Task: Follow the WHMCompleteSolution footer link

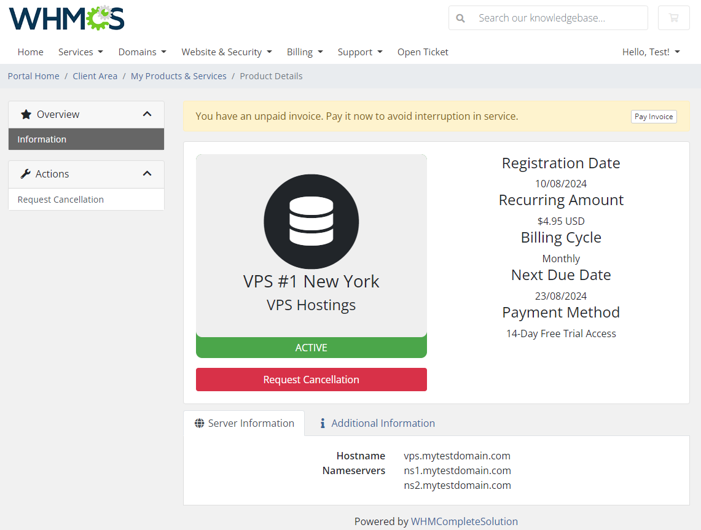Action: [464, 521]
